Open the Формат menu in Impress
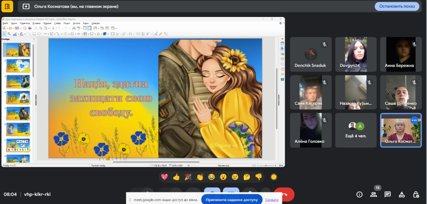Viewport: 427px width, 204px height. point(47,23)
